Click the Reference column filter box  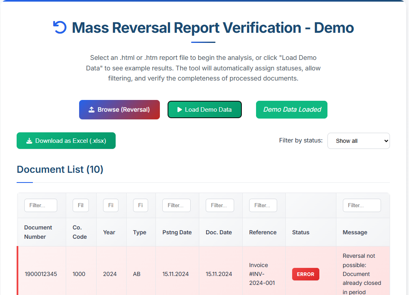[x=263, y=205]
